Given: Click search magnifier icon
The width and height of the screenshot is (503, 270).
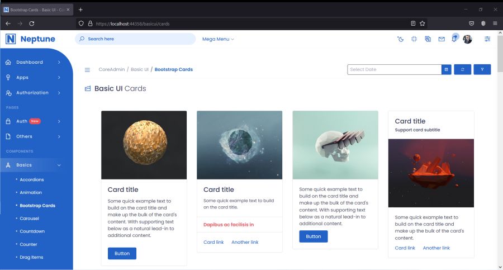Looking at the screenshot, I should click(82, 39).
